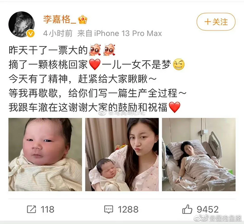
Task: Open the poster's round profile avatar
Action: coord(21,24)
